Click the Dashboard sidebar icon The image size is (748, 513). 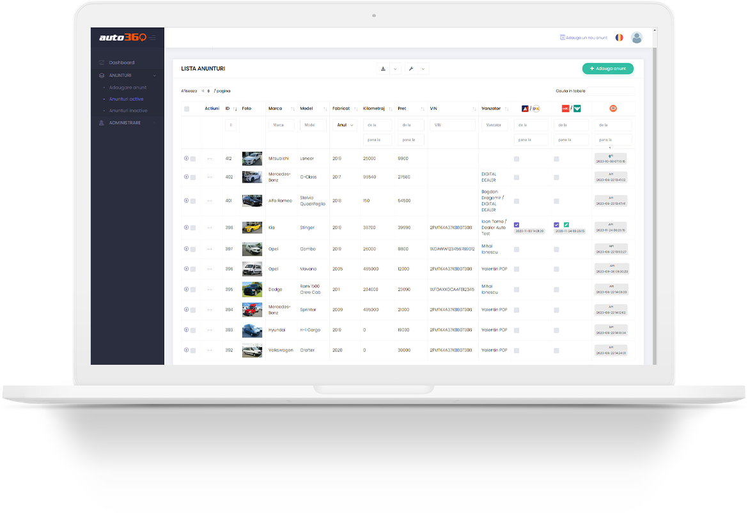(102, 63)
